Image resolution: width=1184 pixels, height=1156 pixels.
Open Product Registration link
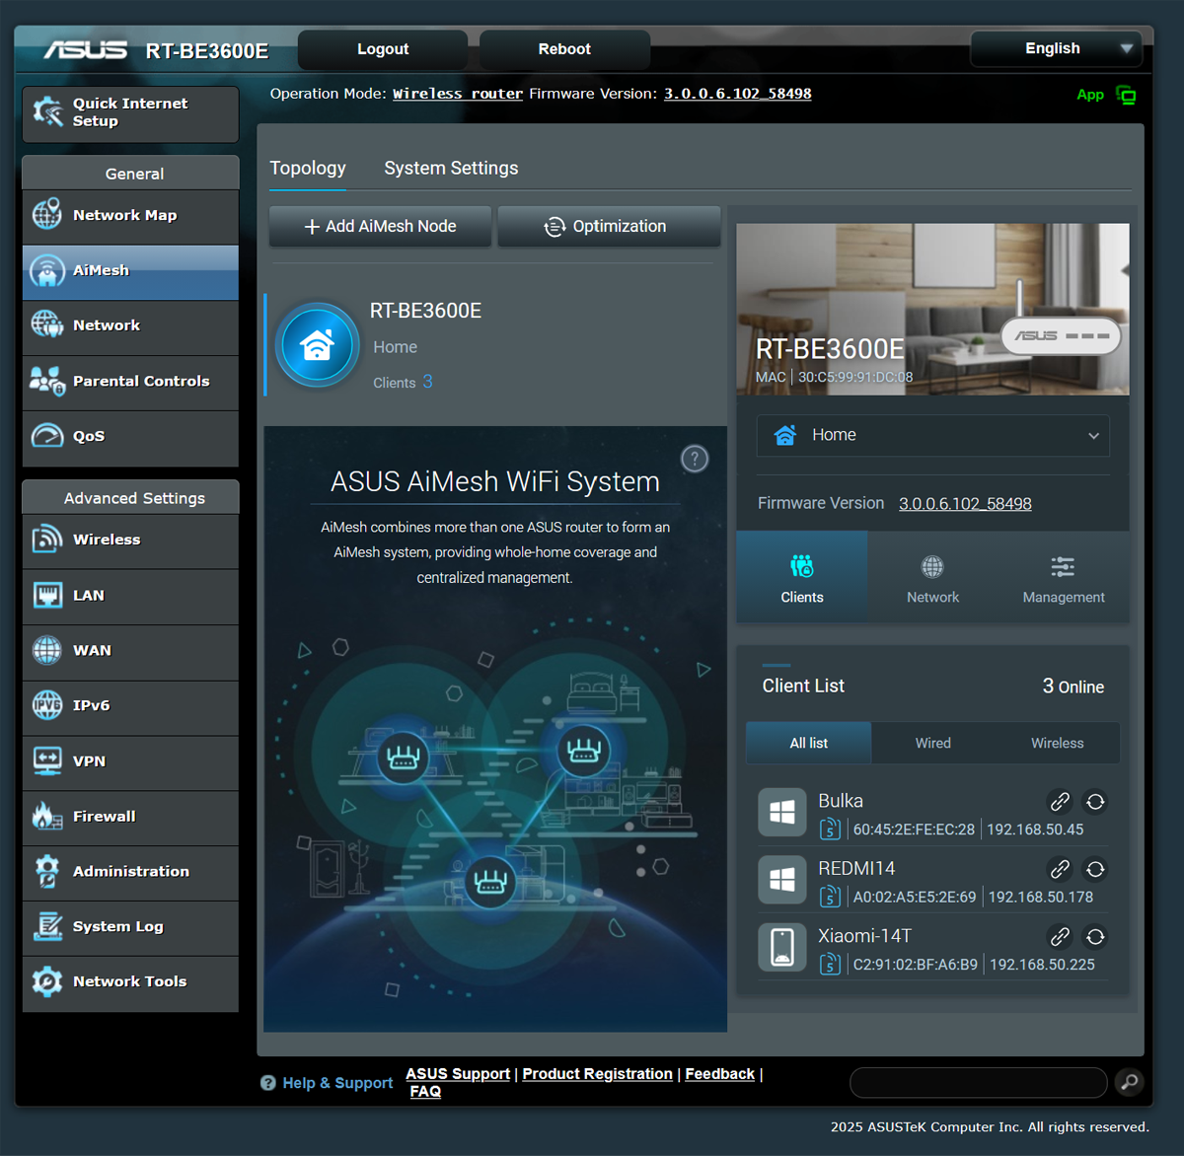click(x=597, y=1073)
